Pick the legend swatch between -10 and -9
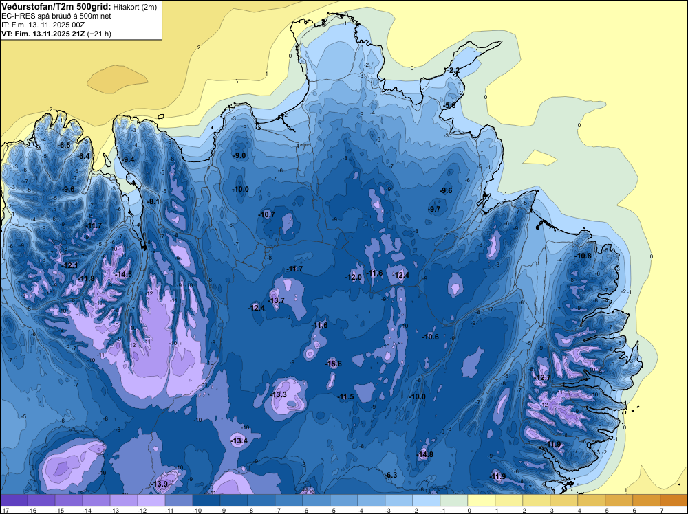Viewport: 688px width, 514px height. tap(206, 500)
